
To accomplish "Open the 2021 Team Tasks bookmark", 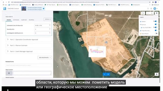I will [x=50, y=5].
